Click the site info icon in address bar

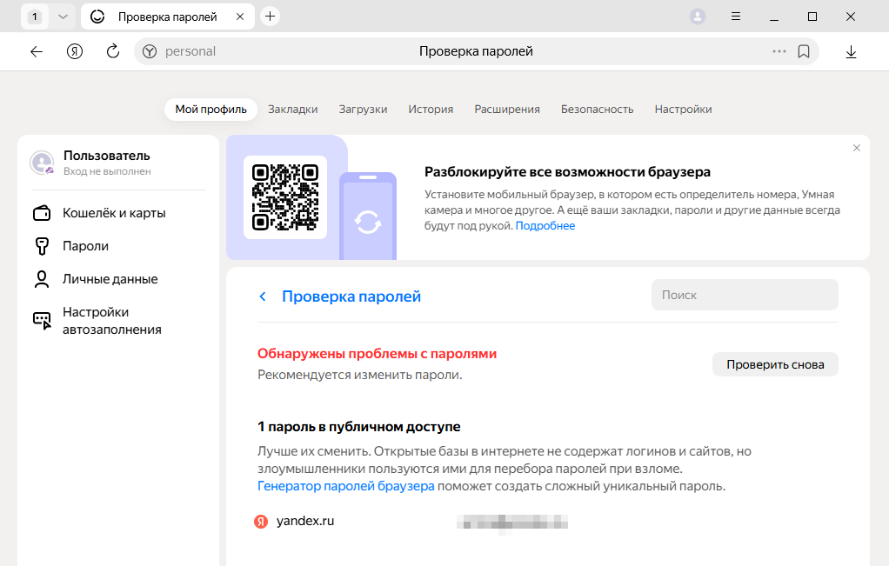click(150, 51)
